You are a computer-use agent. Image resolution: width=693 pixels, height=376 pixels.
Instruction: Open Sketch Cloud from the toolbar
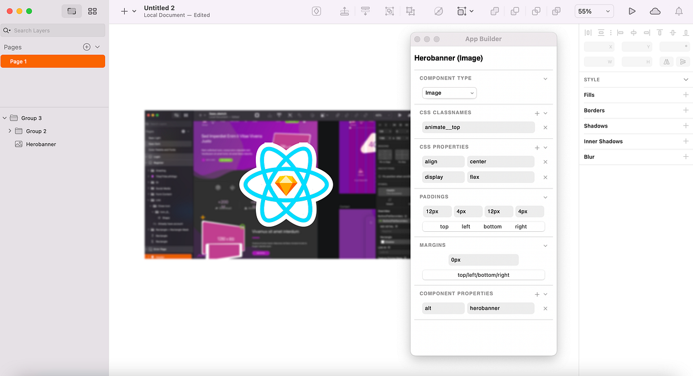coord(655,10)
